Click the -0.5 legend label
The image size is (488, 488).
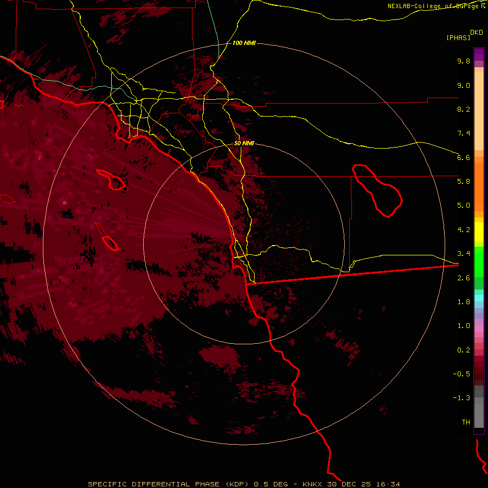pyautogui.click(x=461, y=374)
